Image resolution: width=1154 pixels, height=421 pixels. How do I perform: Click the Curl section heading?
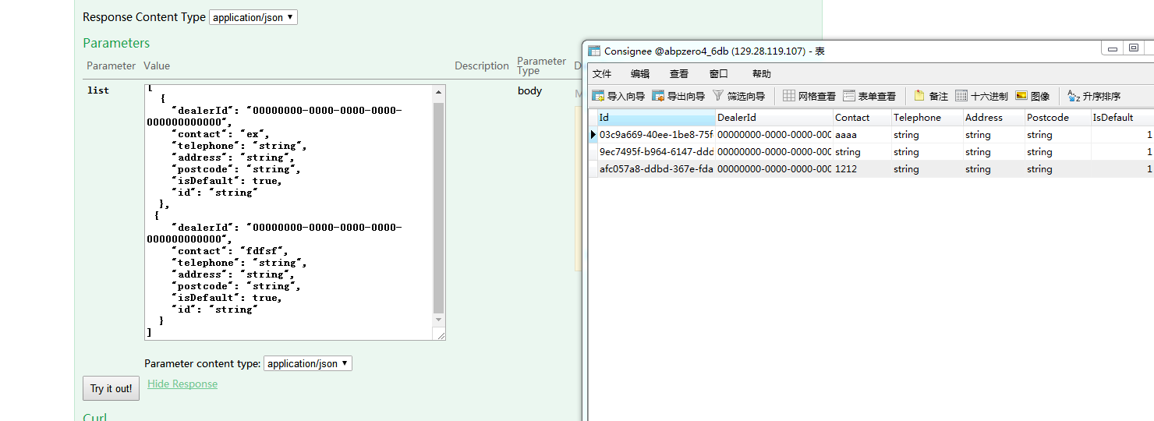[95, 416]
